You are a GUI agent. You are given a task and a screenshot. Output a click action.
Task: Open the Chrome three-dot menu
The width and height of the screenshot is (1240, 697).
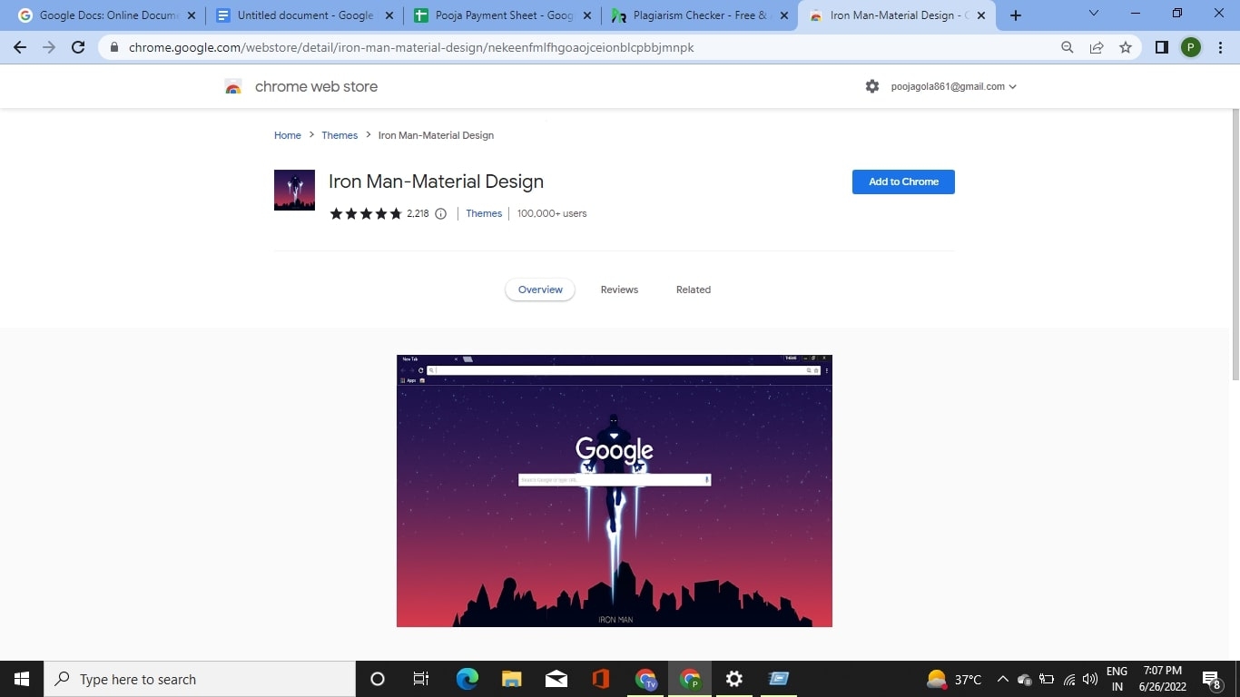pos(1219,47)
